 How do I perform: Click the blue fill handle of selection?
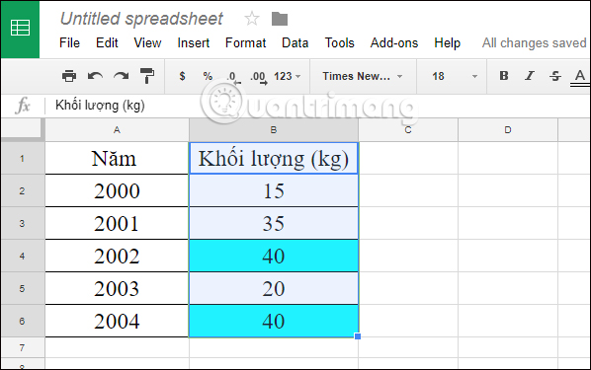click(358, 336)
